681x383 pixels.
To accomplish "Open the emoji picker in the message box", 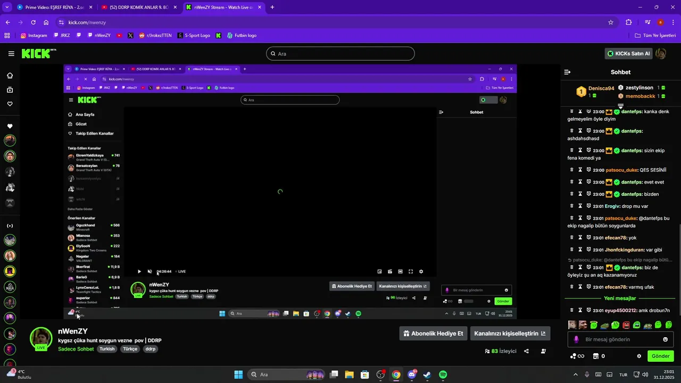I will tap(666, 339).
